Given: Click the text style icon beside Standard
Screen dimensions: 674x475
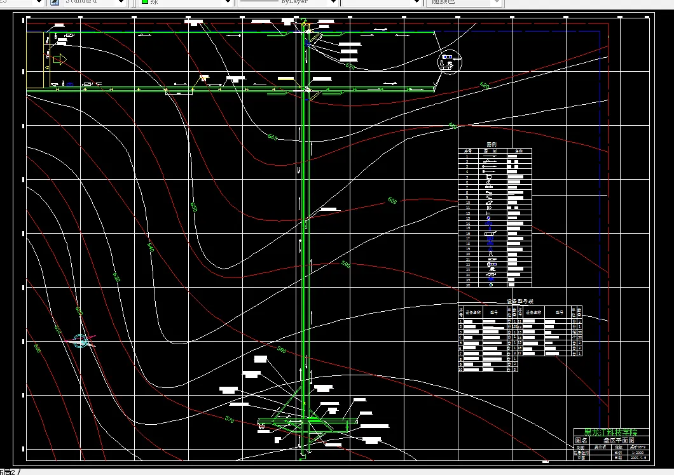Looking at the screenshot, I should tap(55, 2).
